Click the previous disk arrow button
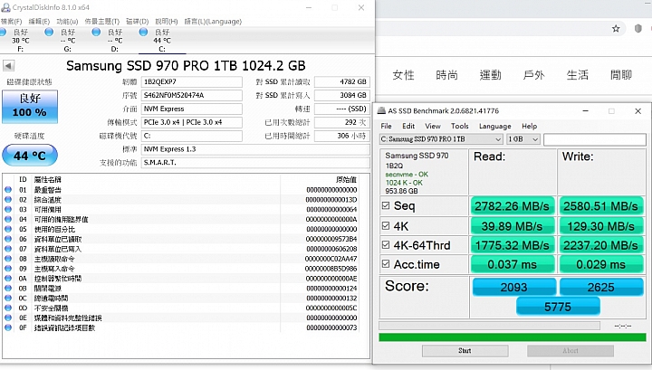The width and height of the screenshot is (652, 370). pyautogui.click(x=9, y=66)
